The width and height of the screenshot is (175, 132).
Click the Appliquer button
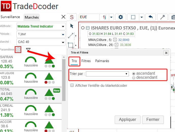point(128,120)
